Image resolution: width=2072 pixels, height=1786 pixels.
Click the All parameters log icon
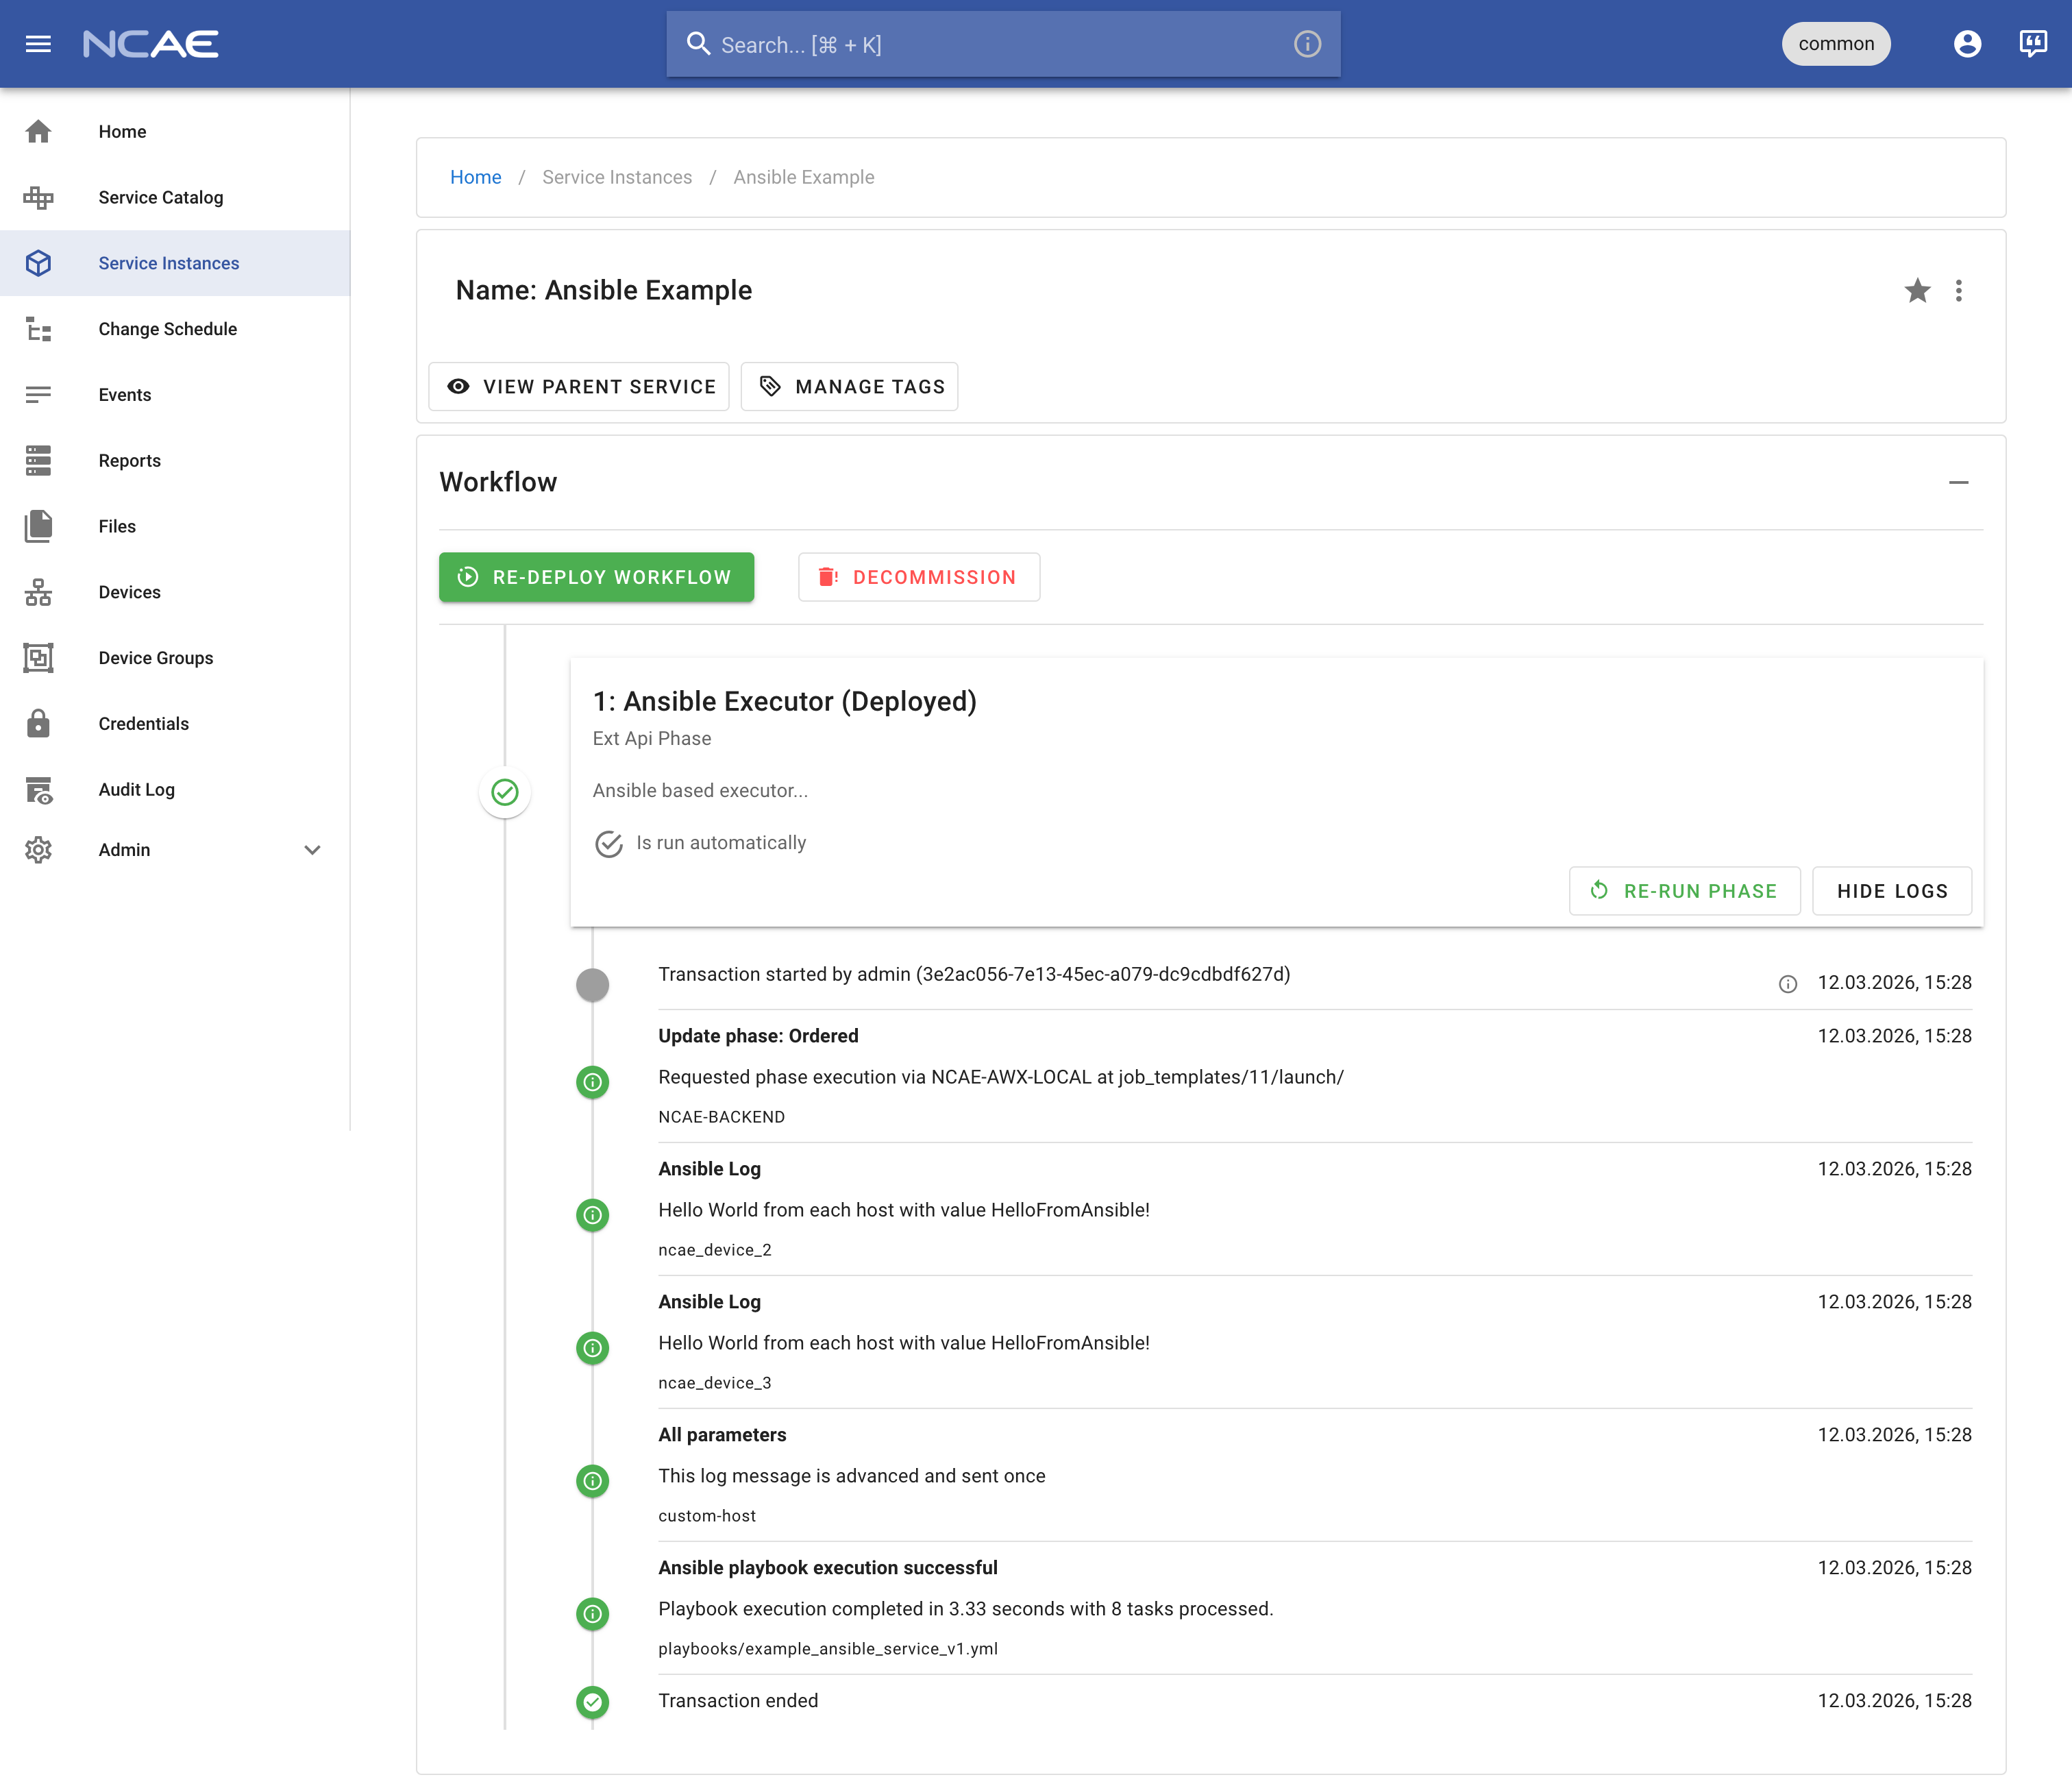coord(593,1481)
